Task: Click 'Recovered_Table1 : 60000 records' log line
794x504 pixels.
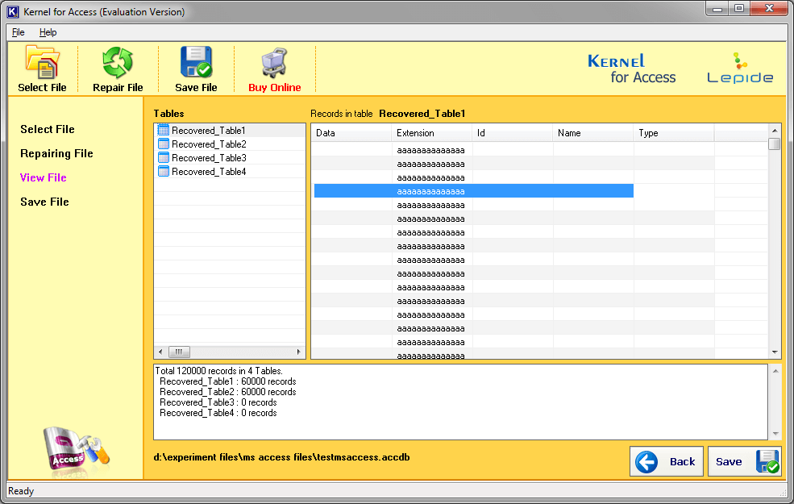Action: click(x=228, y=381)
